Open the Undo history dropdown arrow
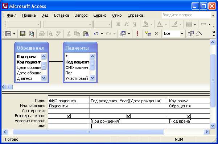 coord(102,34)
